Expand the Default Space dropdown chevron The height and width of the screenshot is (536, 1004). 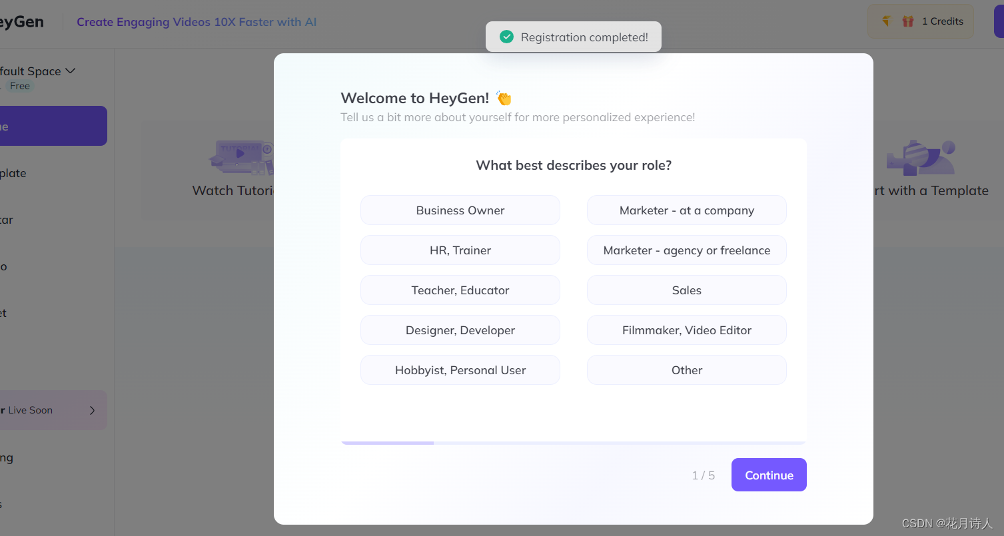point(70,71)
